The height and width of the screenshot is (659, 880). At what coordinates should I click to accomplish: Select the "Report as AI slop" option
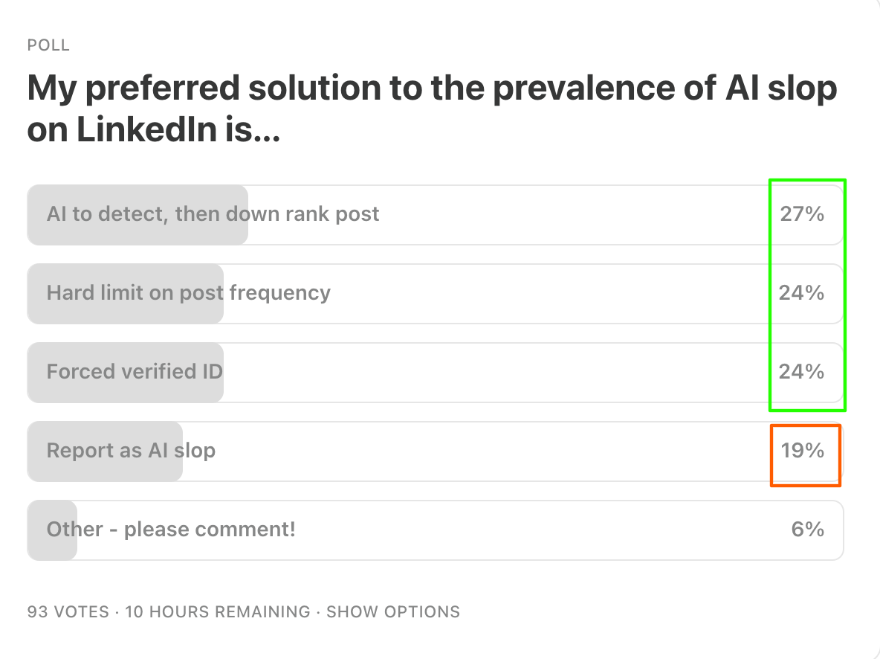coord(435,451)
